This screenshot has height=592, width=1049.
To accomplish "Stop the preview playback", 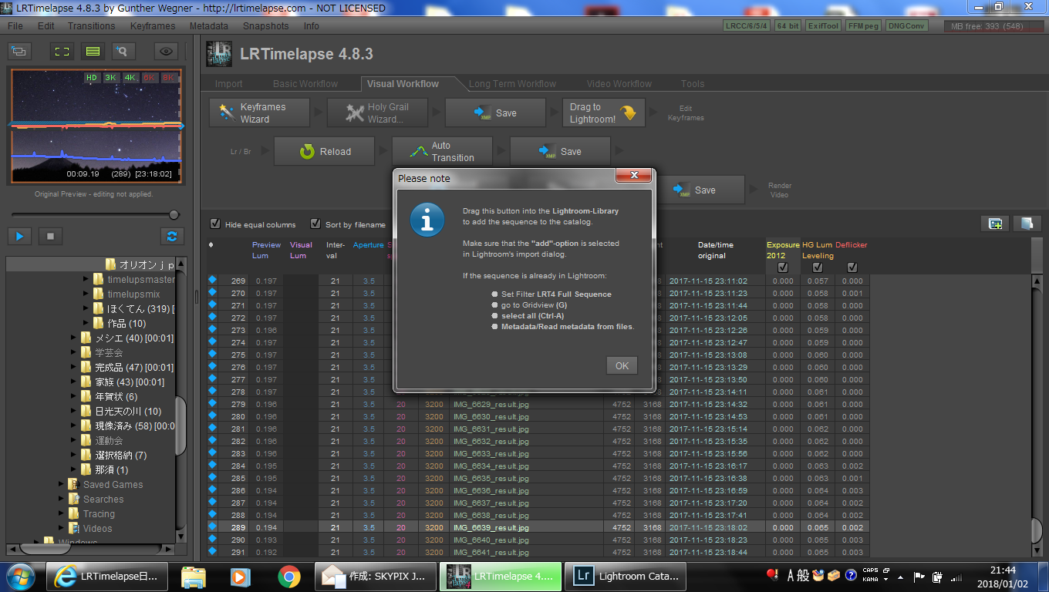I will (50, 236).
